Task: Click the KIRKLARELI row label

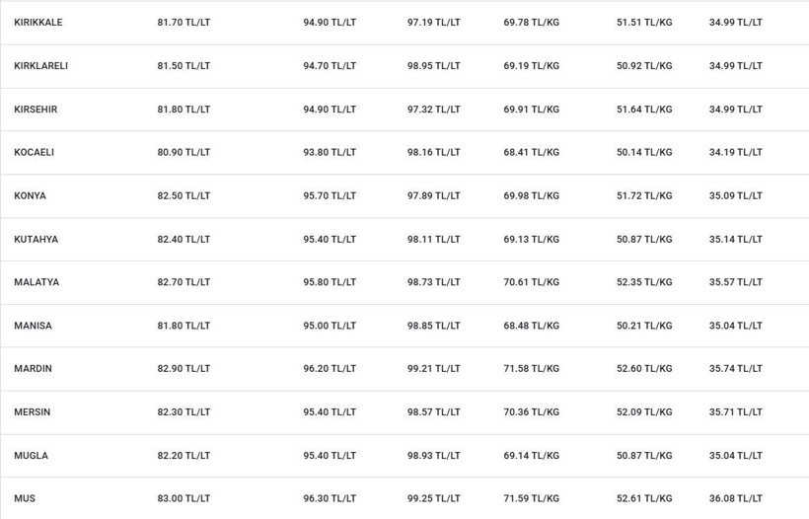Action: tap(40, 65)
